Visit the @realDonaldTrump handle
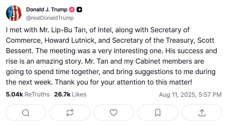This screenshot has height=126, width=226. 50,18
